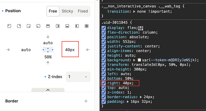Screen dimensions: 206x111
Task: Disable the position: absolute declaration
Action: click(104, 37)
